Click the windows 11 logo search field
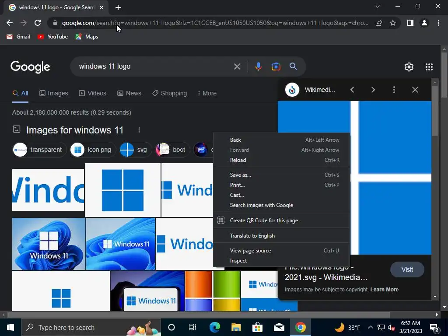 [x=154, y=66]
